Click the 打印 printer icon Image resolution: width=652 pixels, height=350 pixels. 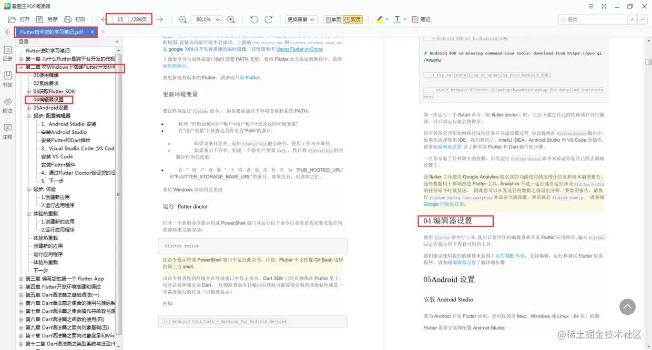68,19
